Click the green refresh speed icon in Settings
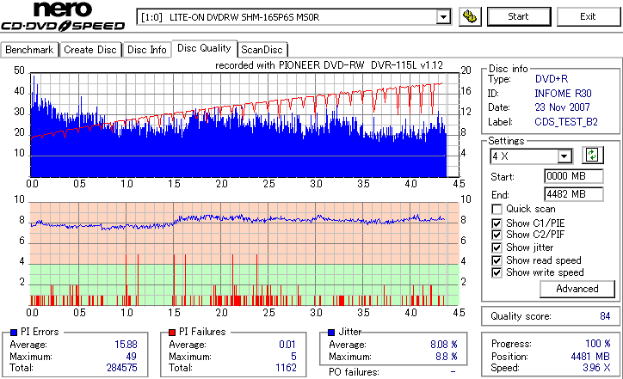The height and width of the screenshot is (379, 623). click(592, 156)
